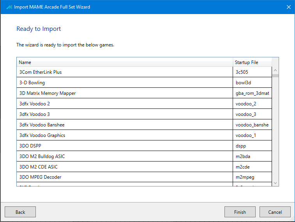The height and width of the screenshot is (222, 295).
Task: Click the voodoo_2 startup file cell
Action: pos(252,103)
